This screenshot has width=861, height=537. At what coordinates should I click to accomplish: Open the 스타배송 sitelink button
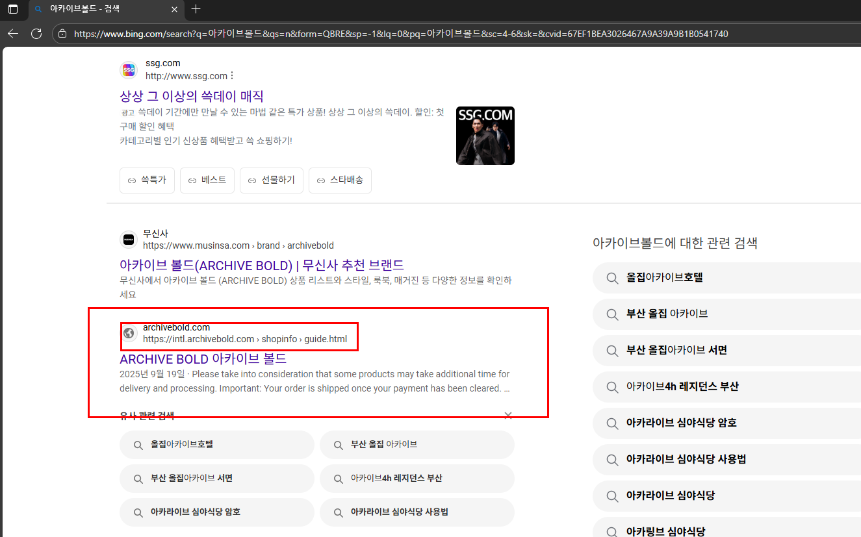[x=340, y=181]
